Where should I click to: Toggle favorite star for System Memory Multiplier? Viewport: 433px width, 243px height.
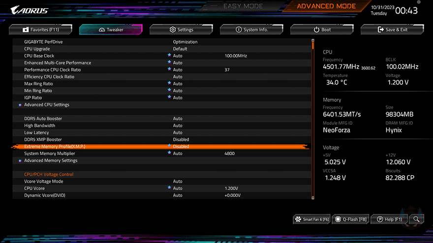(x=169, y=153)
